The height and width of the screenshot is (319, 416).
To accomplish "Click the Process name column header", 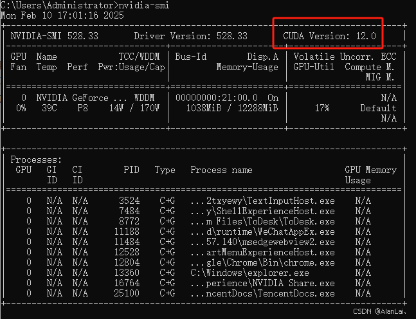I will 221,170.
